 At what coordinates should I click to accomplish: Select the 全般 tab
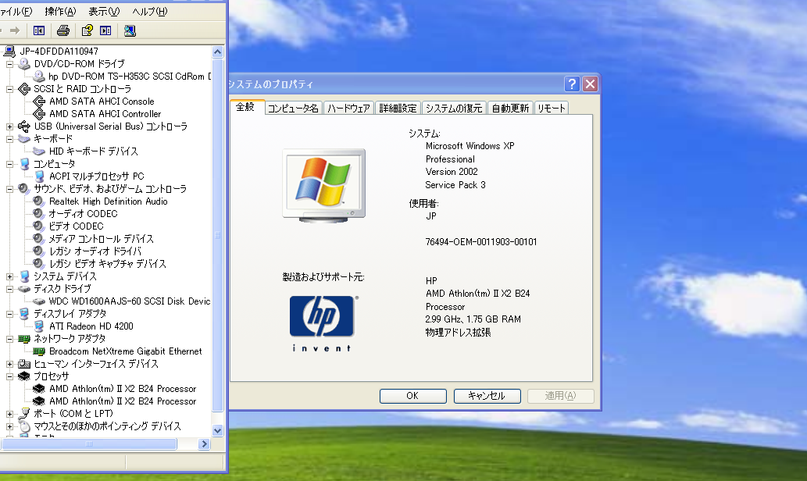click(x=246, y=107)
